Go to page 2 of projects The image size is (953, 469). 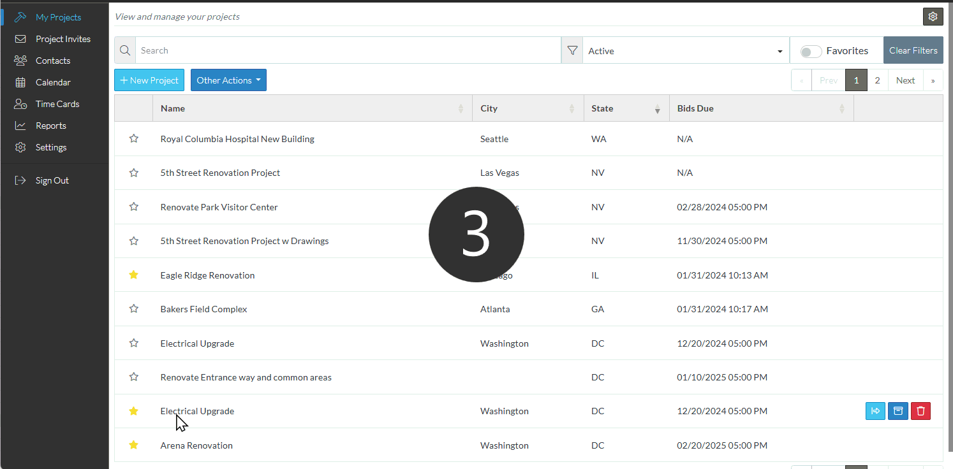[878, 80]
